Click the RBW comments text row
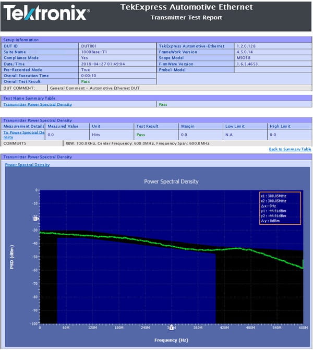This screenshot has height=350, width=313. click(x=137, y=143)
